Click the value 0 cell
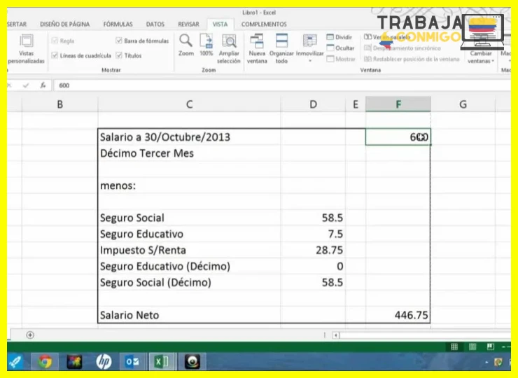The image size is (518, 378). 313,266
